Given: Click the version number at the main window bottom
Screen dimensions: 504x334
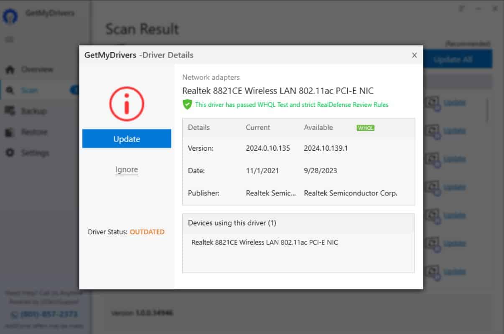Looking at the screenshot, I should 154,313.
